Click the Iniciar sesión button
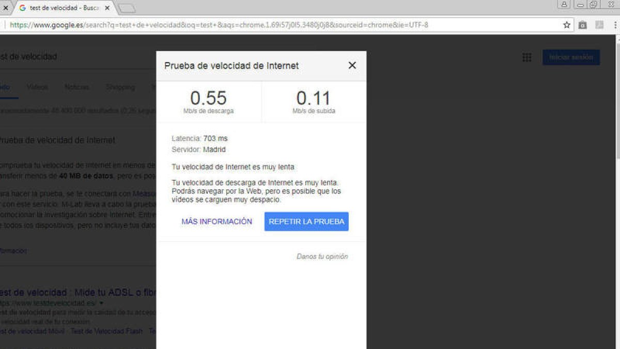 tap(571, 57)
